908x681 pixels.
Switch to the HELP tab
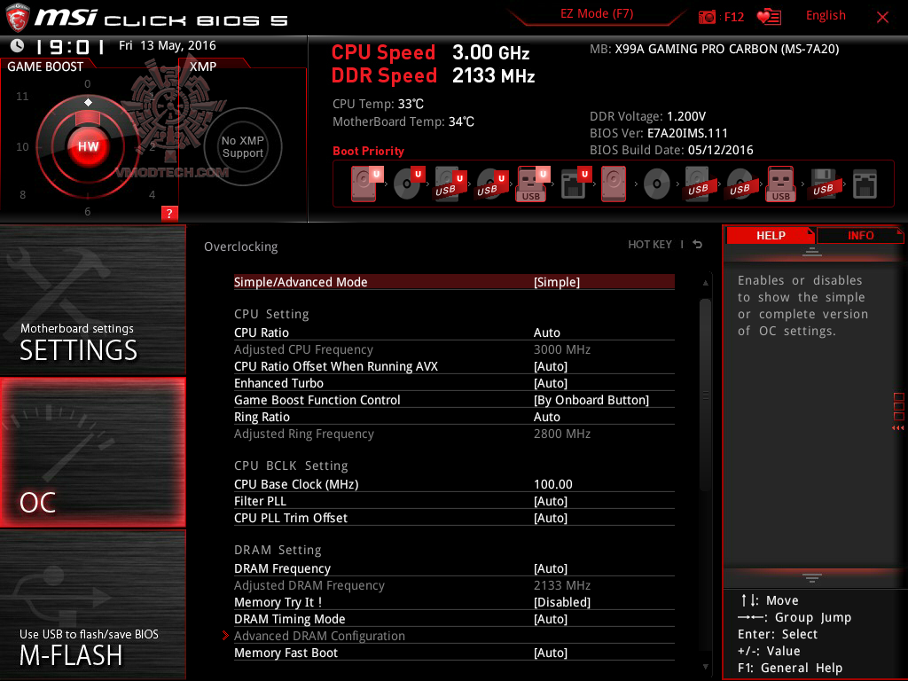pyautogui.click(x=771, y=235)
